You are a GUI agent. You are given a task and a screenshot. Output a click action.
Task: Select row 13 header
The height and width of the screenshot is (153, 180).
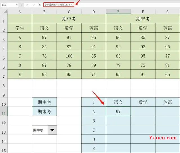click(x=4, y=130)
